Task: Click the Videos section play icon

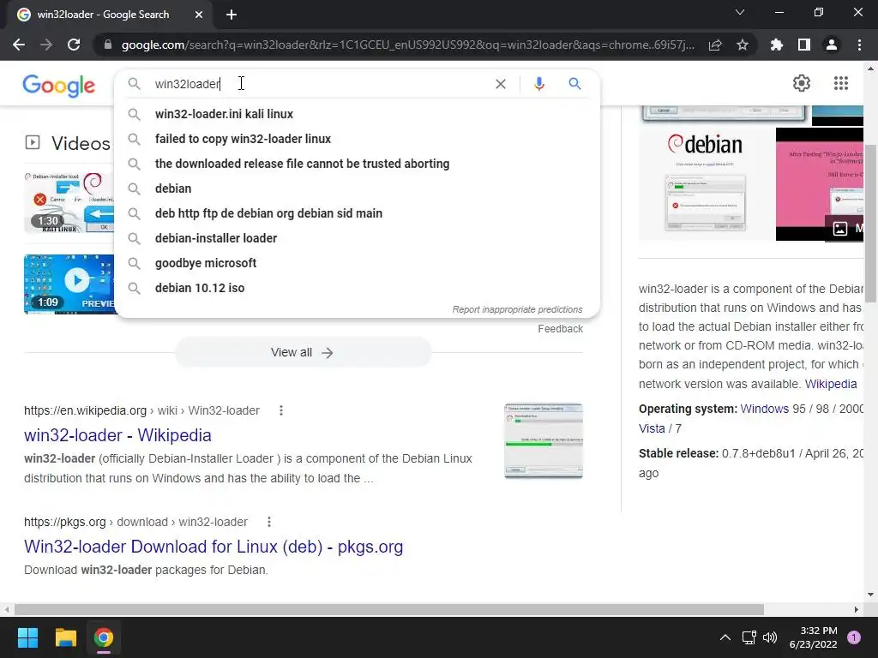Action: [x=33, y=143]
